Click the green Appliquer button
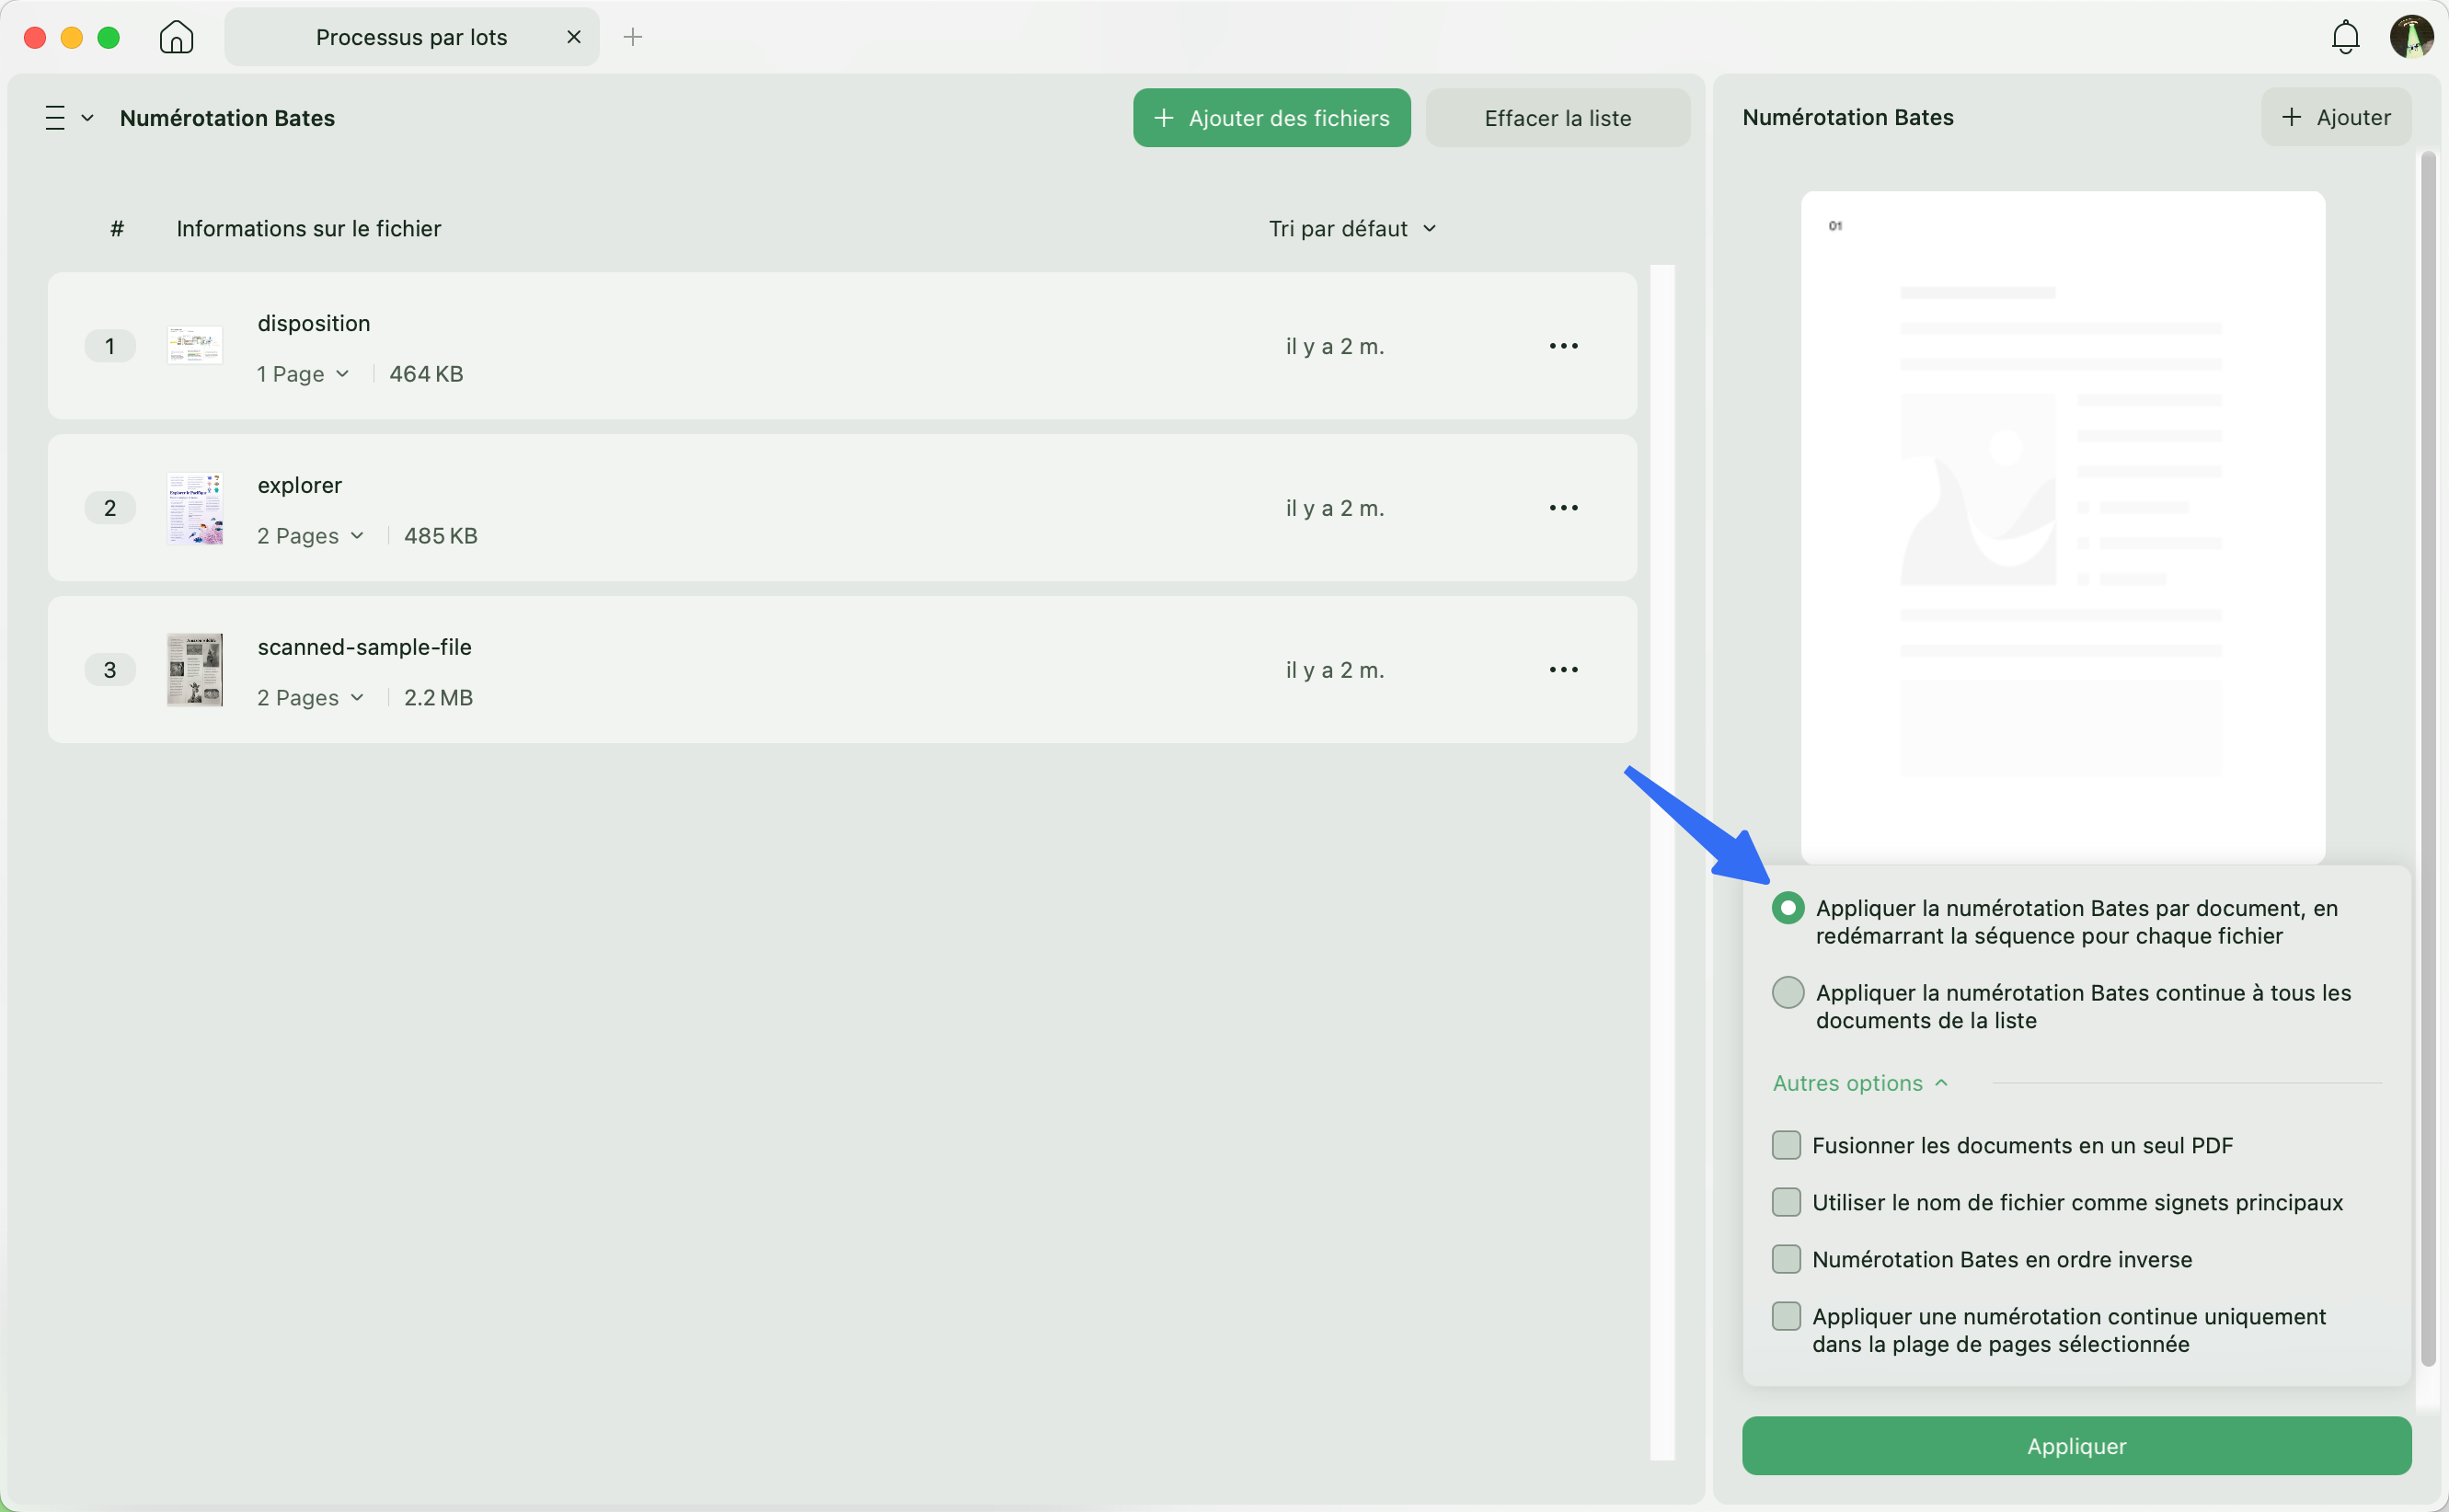Image resolution: width=2449 pixels, height=1512 pixels. 2076,1446
